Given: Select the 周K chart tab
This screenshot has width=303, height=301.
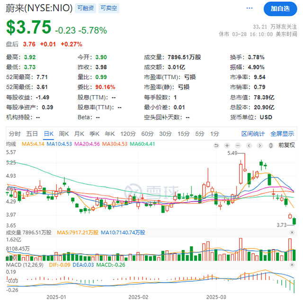Looking at the screenshot, I should 64,133.
